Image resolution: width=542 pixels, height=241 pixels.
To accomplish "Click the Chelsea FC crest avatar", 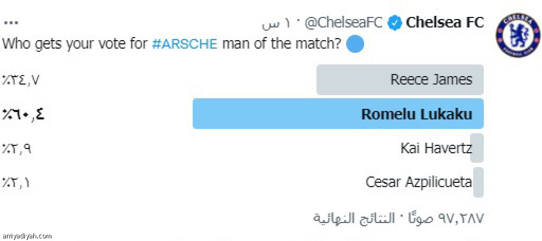I will [518, 35].
